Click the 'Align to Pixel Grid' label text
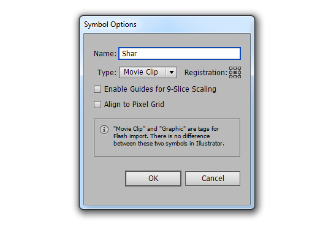 tap(134, 105)
